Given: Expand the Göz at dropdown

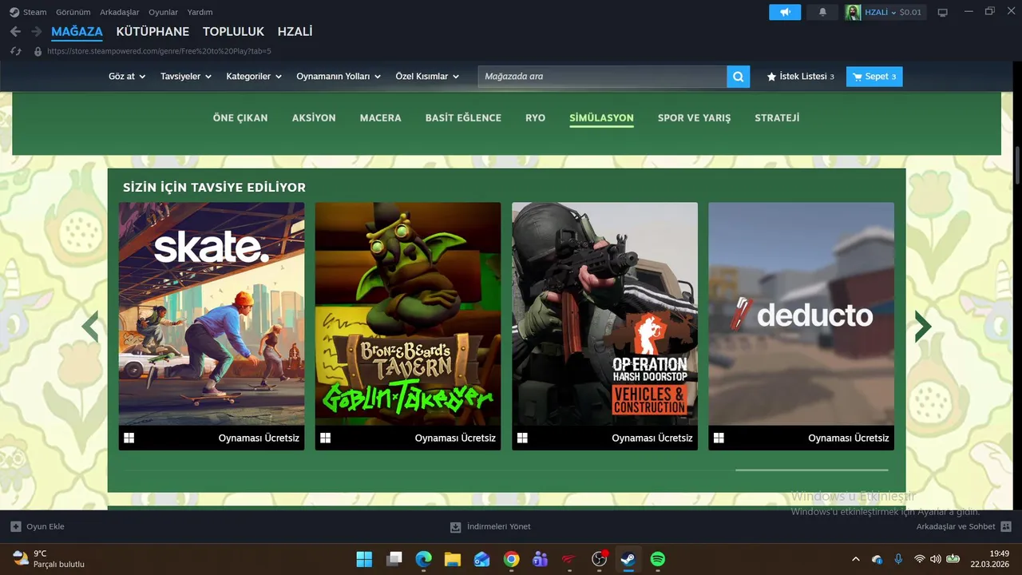Looking at the screenshot, I should pos(127,77).
